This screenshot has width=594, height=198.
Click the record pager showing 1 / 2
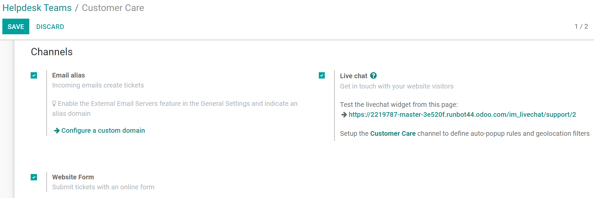tap(581, 26)
